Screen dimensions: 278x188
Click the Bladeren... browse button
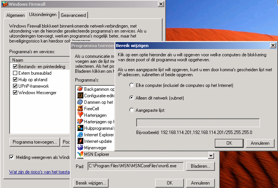[x=200, y=166]
